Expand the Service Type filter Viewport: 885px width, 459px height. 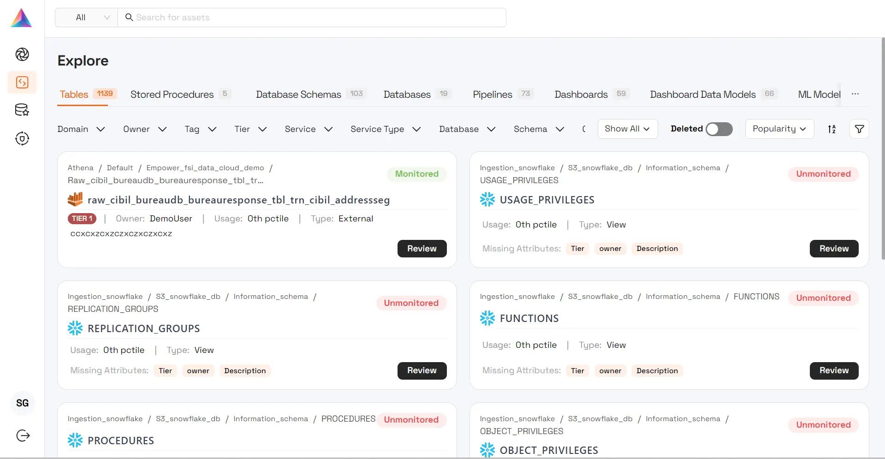[386, 129]
